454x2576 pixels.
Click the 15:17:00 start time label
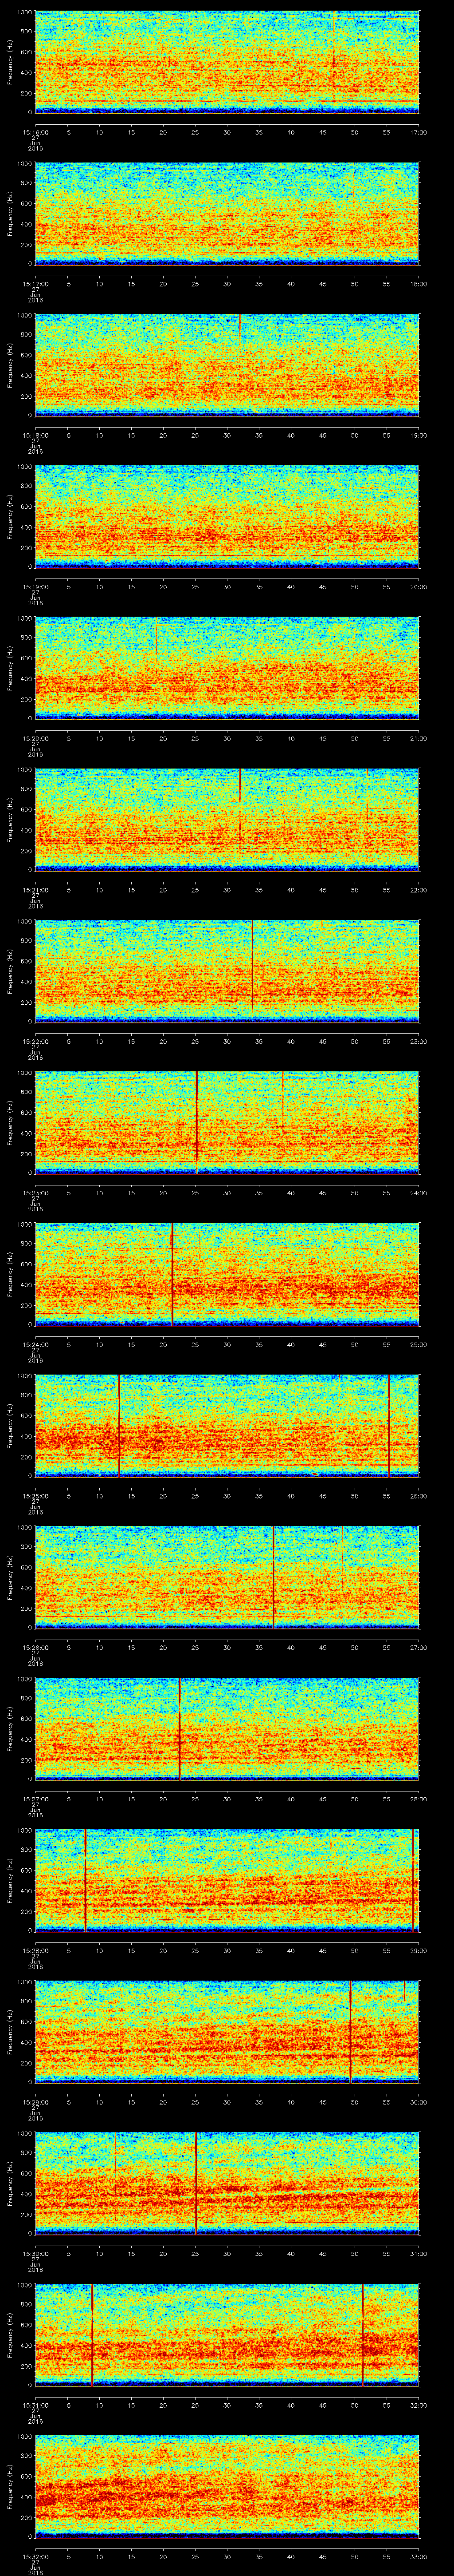(x=35, y=284)
